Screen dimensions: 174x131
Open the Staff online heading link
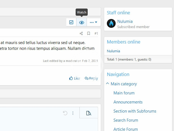[x=118, y=13]
